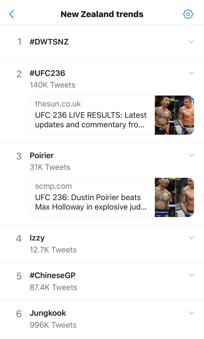Expand options chevron for #UFC236 trend

(191, 73)
